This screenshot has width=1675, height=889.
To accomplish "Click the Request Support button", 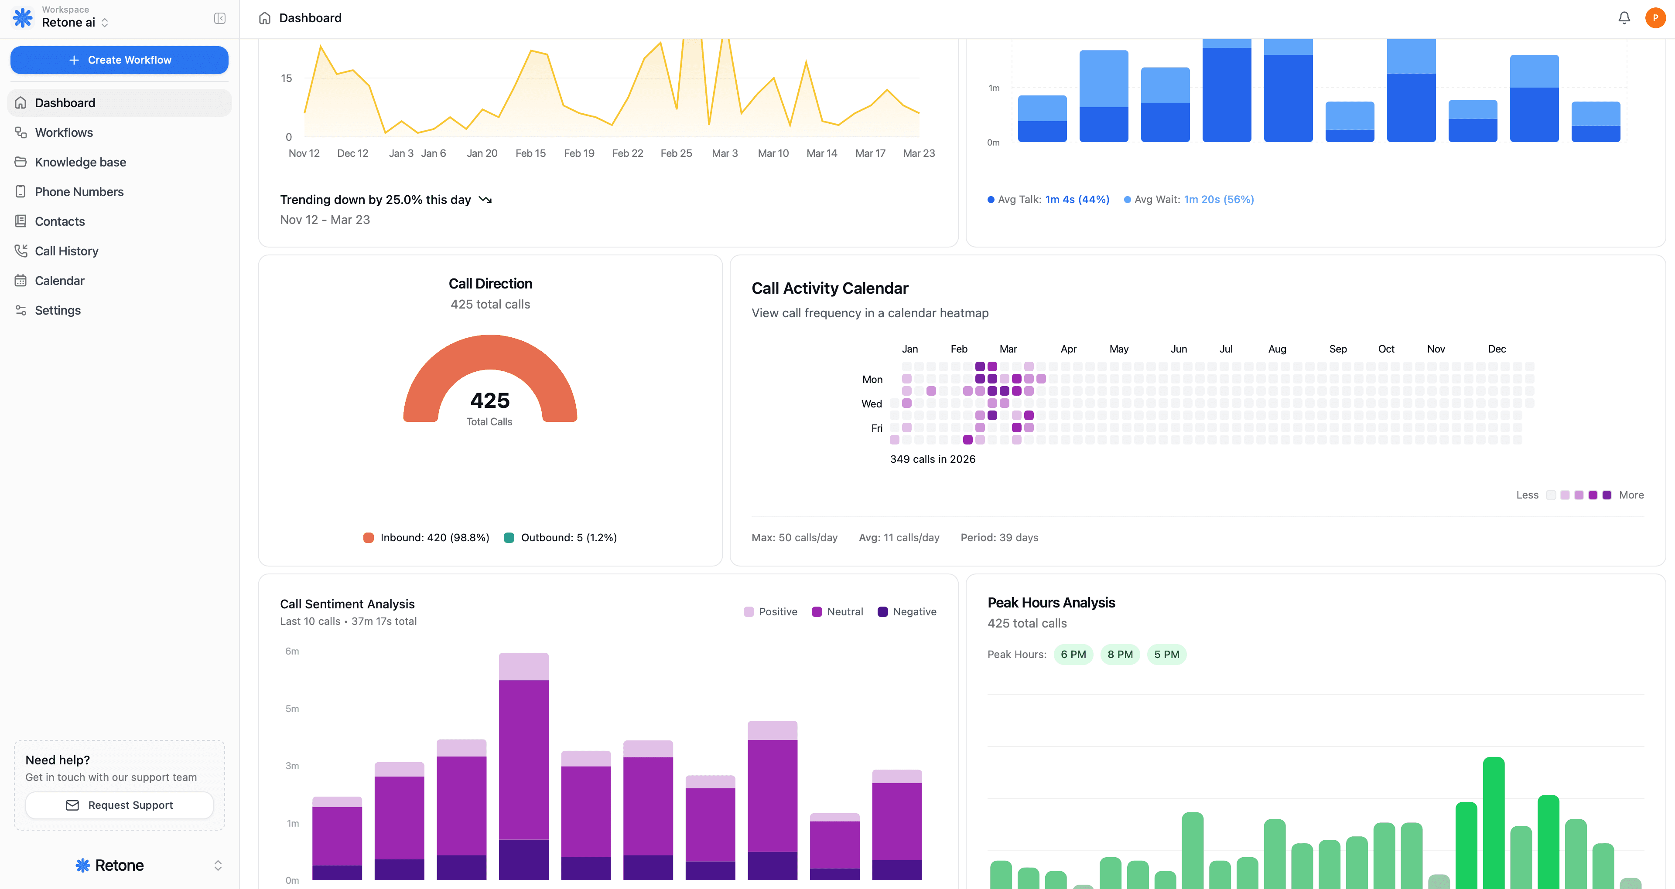I will tap(119, 804).
